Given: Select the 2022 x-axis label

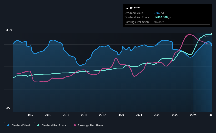Looking at the screenshot, I should pyautogui.click(x=157, y=115).
